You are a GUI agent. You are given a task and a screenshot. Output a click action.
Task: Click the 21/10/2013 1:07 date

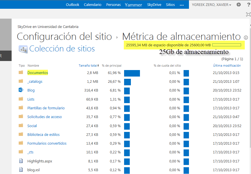pos(226,81)
